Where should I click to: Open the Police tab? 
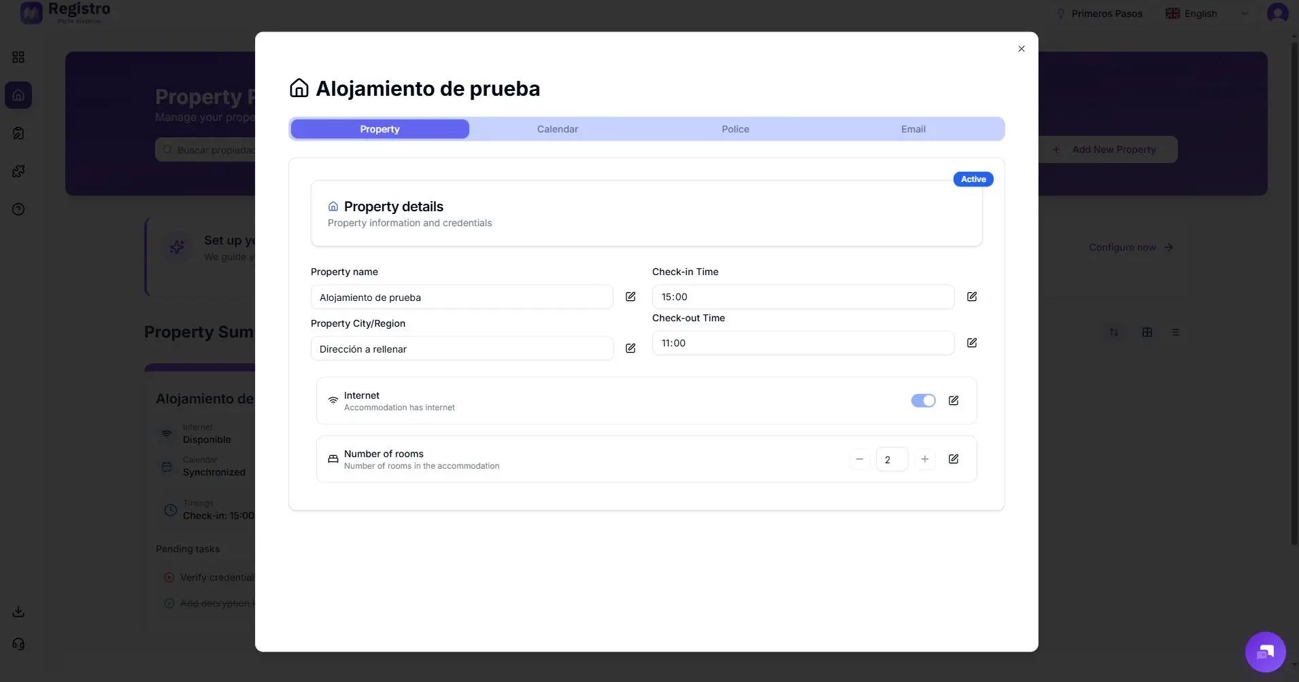pyautogui.click(x=735, y=128)
